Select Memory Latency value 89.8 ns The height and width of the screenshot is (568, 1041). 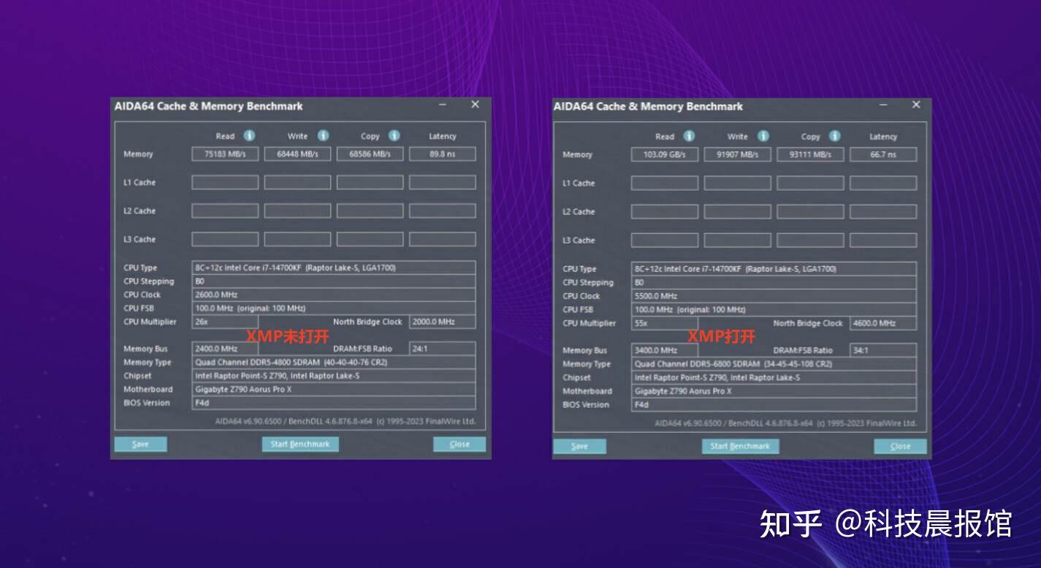pyautogui.click(x=442, y=154)
